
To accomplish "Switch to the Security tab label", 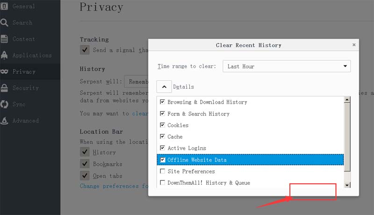I will pos(25,88).
